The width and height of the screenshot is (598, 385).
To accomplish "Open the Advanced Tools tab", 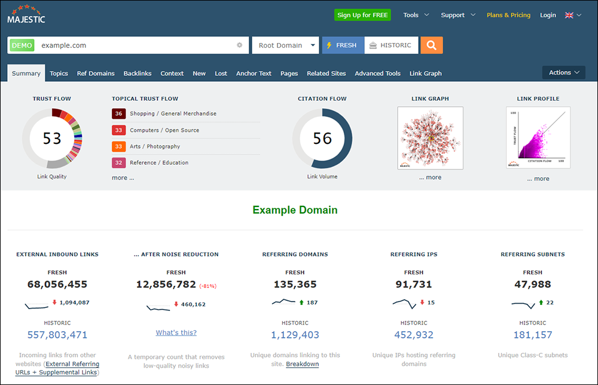I will coord(377,73).
